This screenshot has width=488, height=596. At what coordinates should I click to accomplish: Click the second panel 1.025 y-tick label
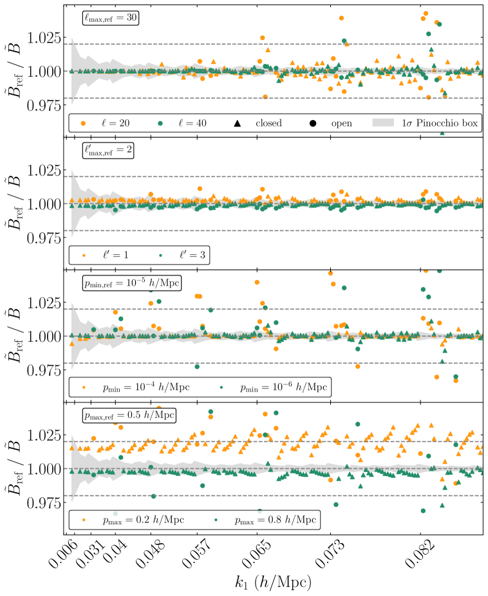click(x=44, y=171)
